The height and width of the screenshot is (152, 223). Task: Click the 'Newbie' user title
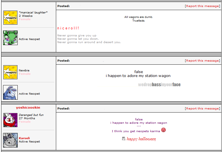24,71
